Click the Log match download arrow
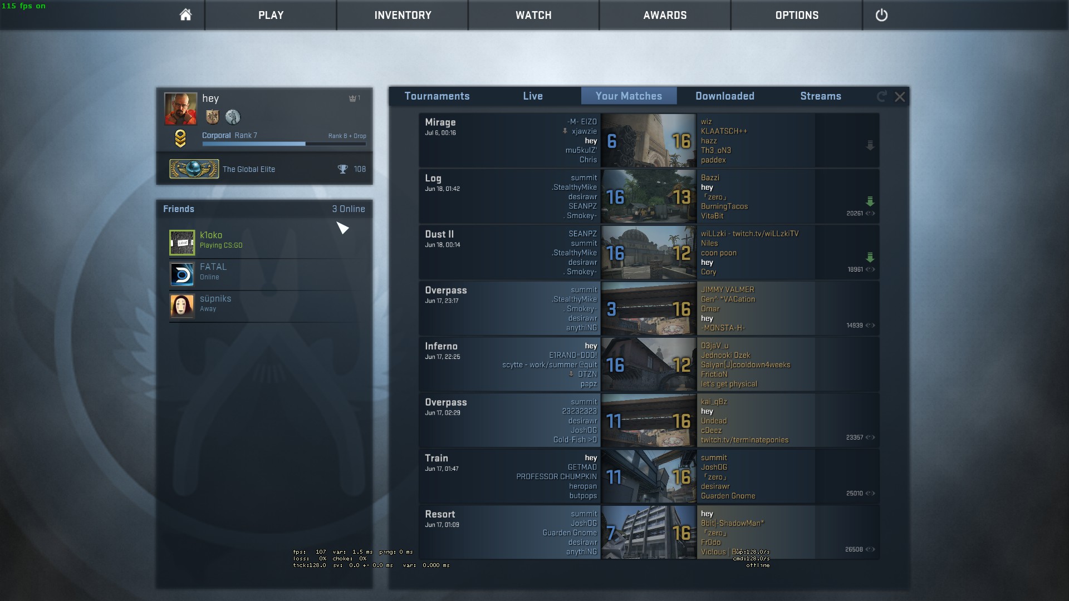 tap(870, 201)
